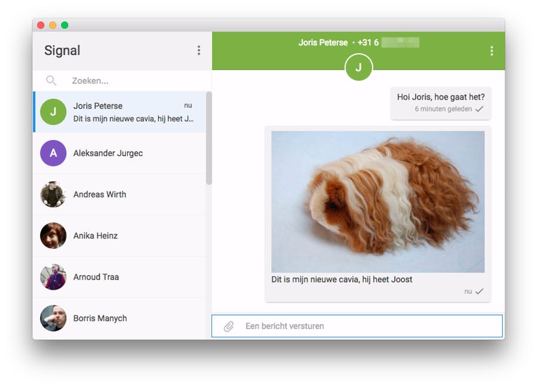Image resolution: width=538 pixels, height=387 pixels.
Task: Click the checkmark beside '6 minuten geleden'
Action: coord(479,109)
